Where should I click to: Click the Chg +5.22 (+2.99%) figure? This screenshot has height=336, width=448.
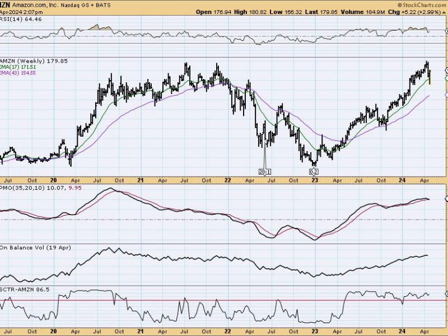(x=414, y=12)
